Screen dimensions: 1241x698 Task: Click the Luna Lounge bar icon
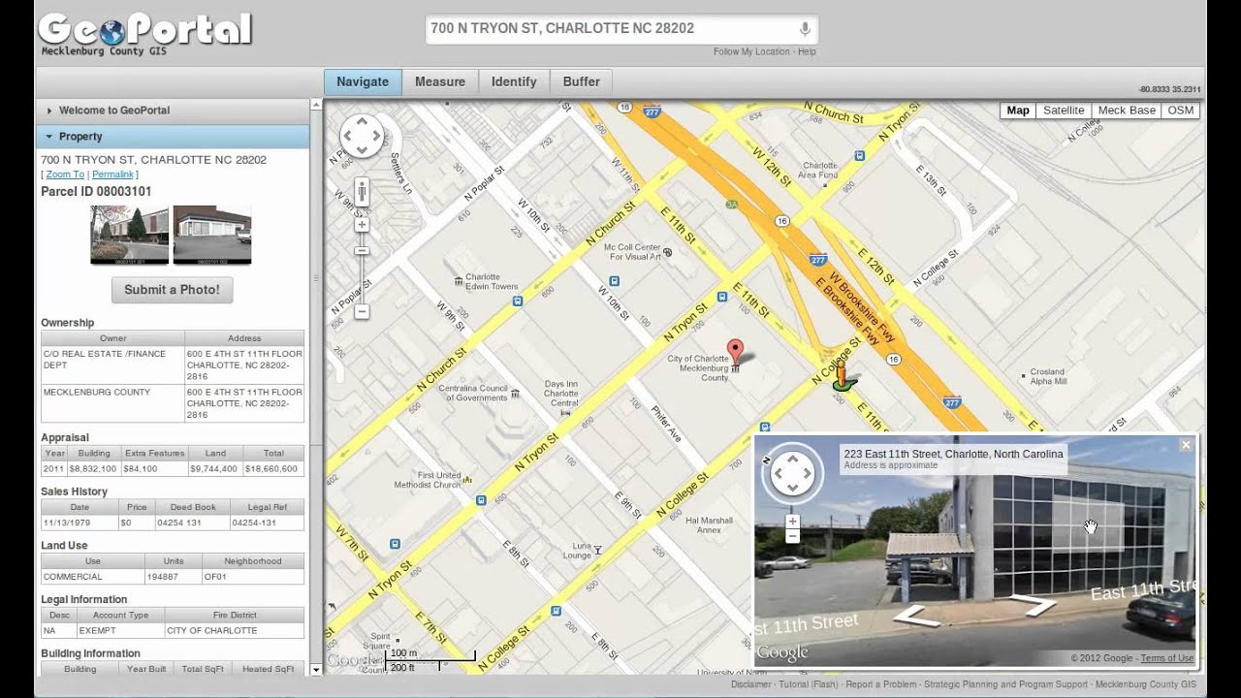597,550
